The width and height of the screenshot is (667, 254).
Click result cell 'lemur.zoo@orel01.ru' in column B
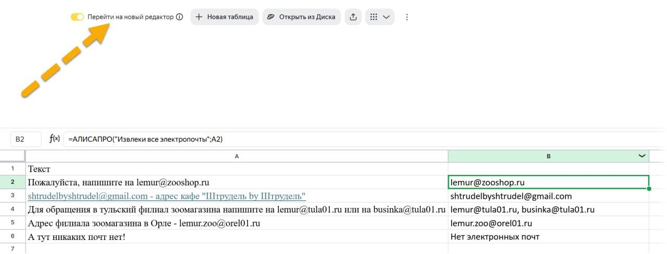pyautogui.click(x=548, y=223)
